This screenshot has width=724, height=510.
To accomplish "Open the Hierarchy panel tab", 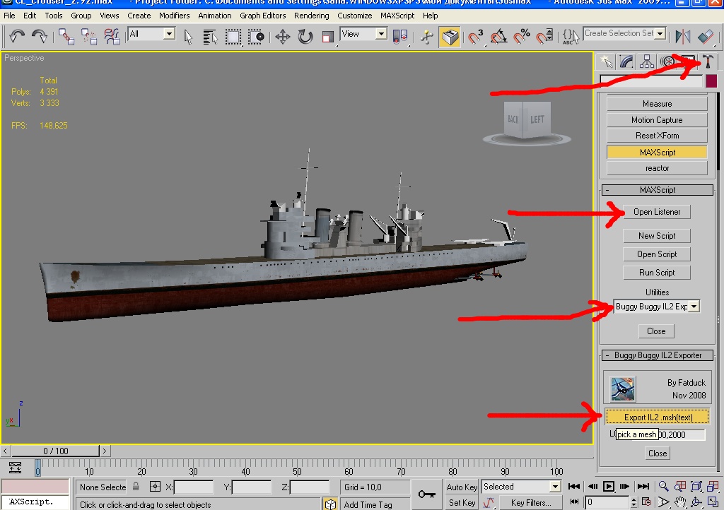I will [647, 61].
